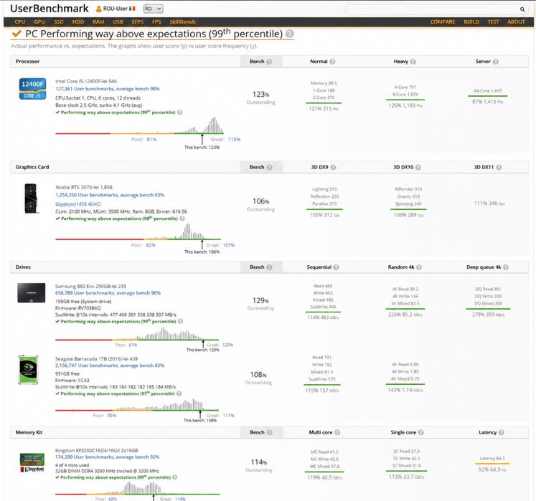Click CPU Poor 81% value

(152, 139)
